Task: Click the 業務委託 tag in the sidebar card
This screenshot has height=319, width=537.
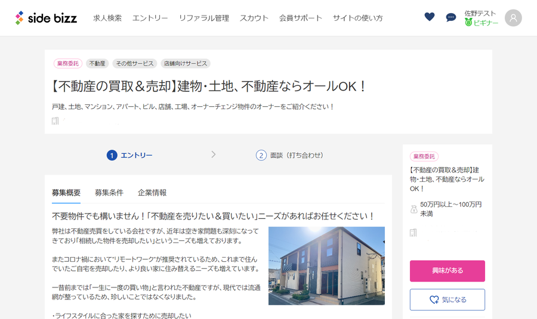Action: coord(424,156)
